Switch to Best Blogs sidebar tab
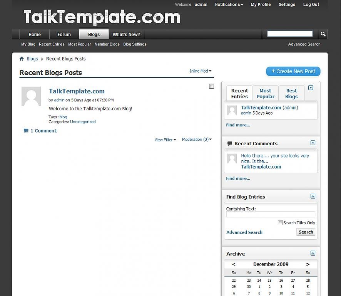Screen dimensions: 341x296 pos(291,93)
